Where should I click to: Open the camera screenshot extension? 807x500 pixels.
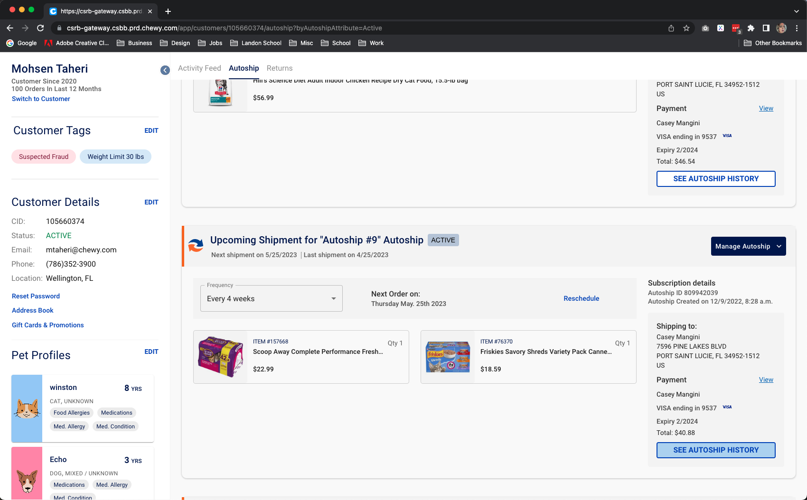point(705,28)
